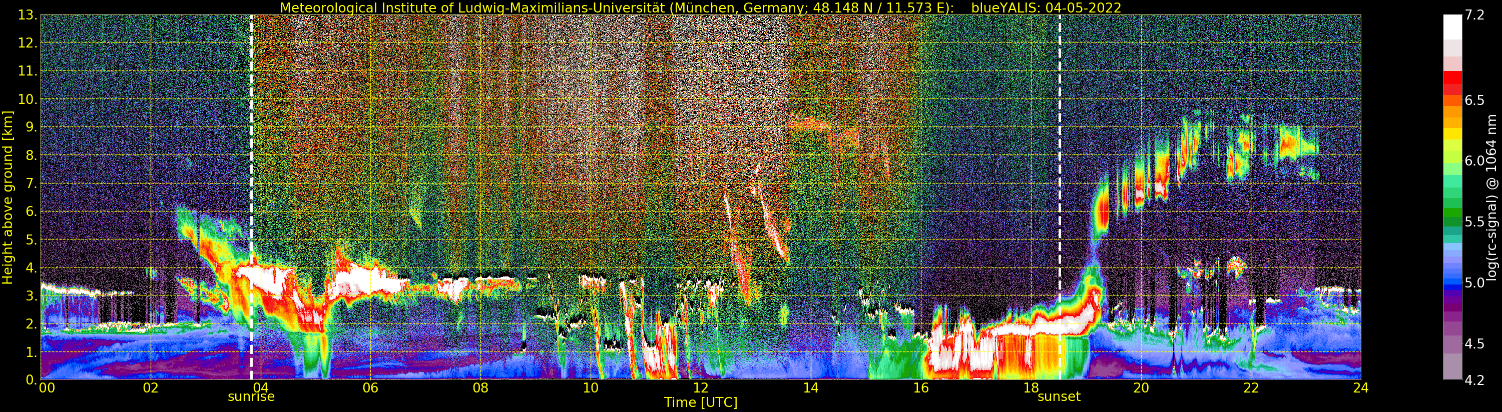
Task: Pick the bright red band on the colorbar
Action: click(1452, 77)
